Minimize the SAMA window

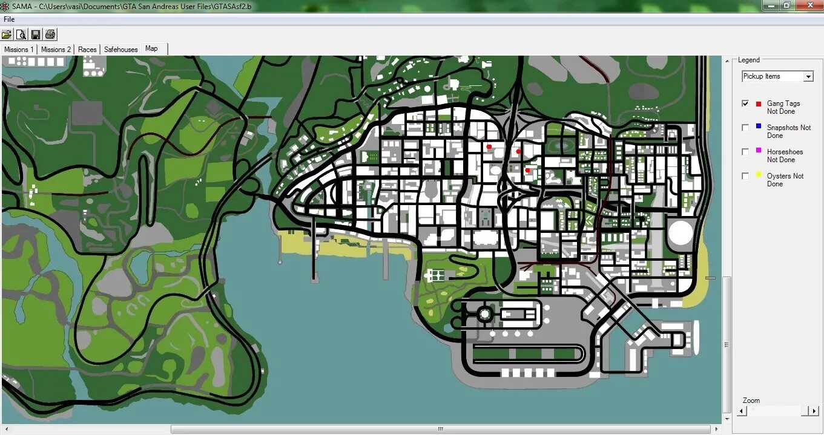(770, 5)
